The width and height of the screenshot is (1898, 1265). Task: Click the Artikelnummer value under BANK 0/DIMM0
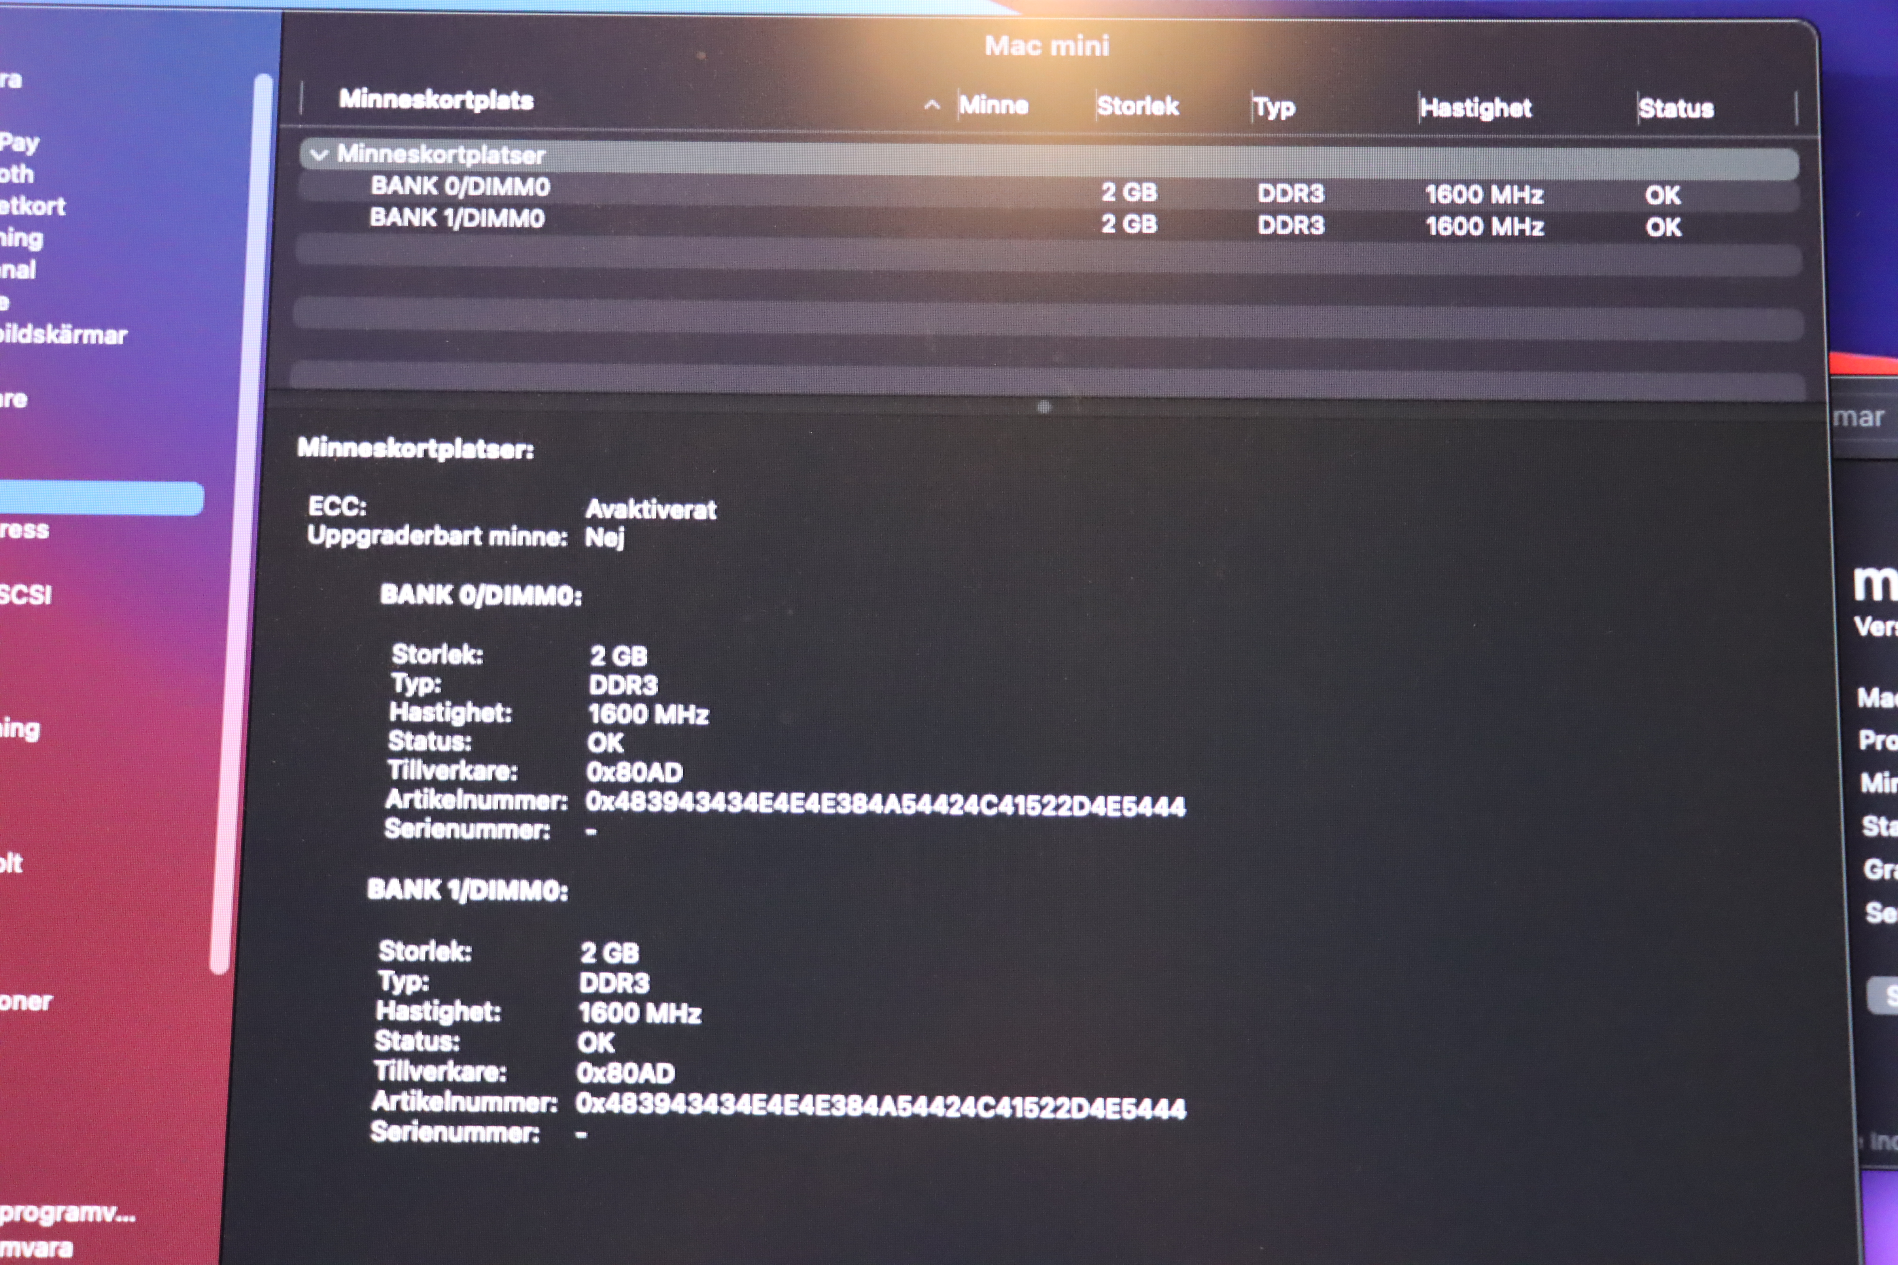[x=885, y=804]
